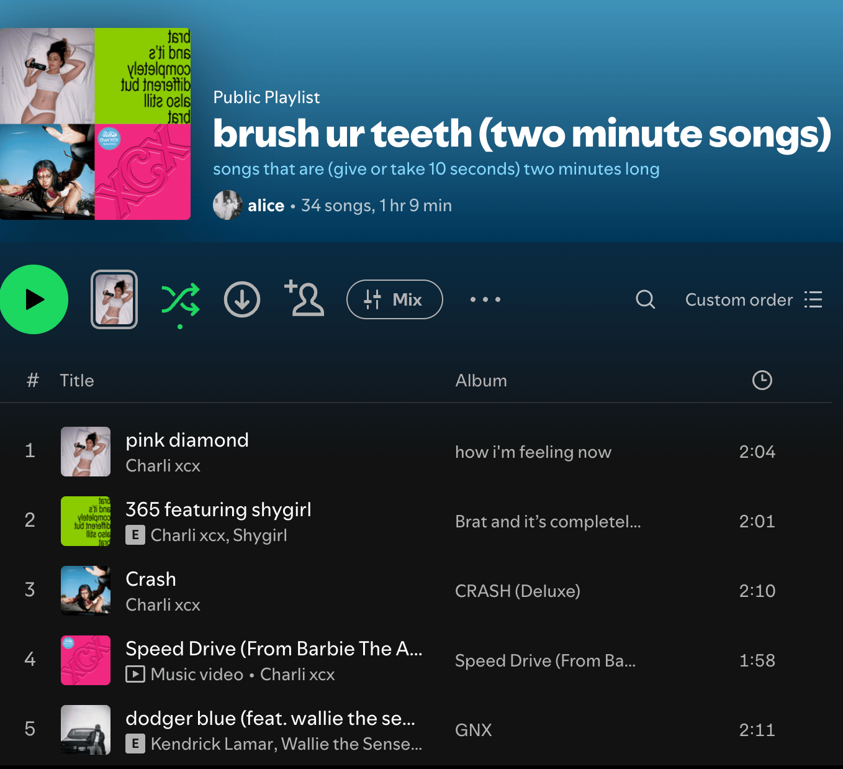Viewport: 843px width, 769px height.
Task: Open the playlist preview cover thumbnail button
Action: click(x=114, y=299)
